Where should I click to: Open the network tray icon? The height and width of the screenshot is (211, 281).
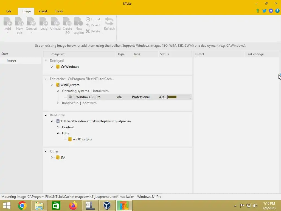249,206
